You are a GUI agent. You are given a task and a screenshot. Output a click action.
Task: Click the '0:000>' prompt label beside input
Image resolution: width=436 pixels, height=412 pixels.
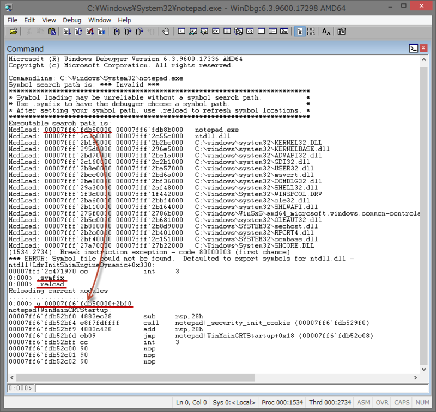[20, 388]
